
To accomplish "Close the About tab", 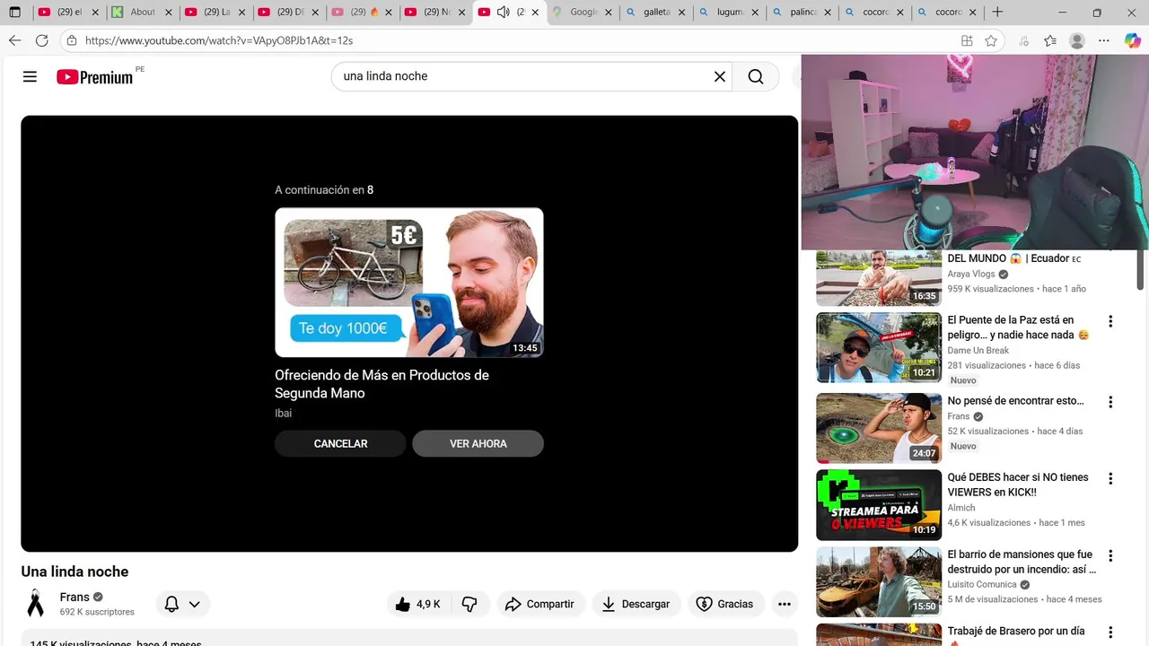I will click(168, 13).
